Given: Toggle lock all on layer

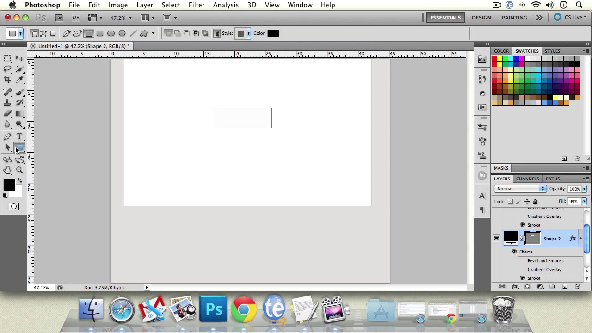Looking at the screenshot, I should (x=535, y=202).
